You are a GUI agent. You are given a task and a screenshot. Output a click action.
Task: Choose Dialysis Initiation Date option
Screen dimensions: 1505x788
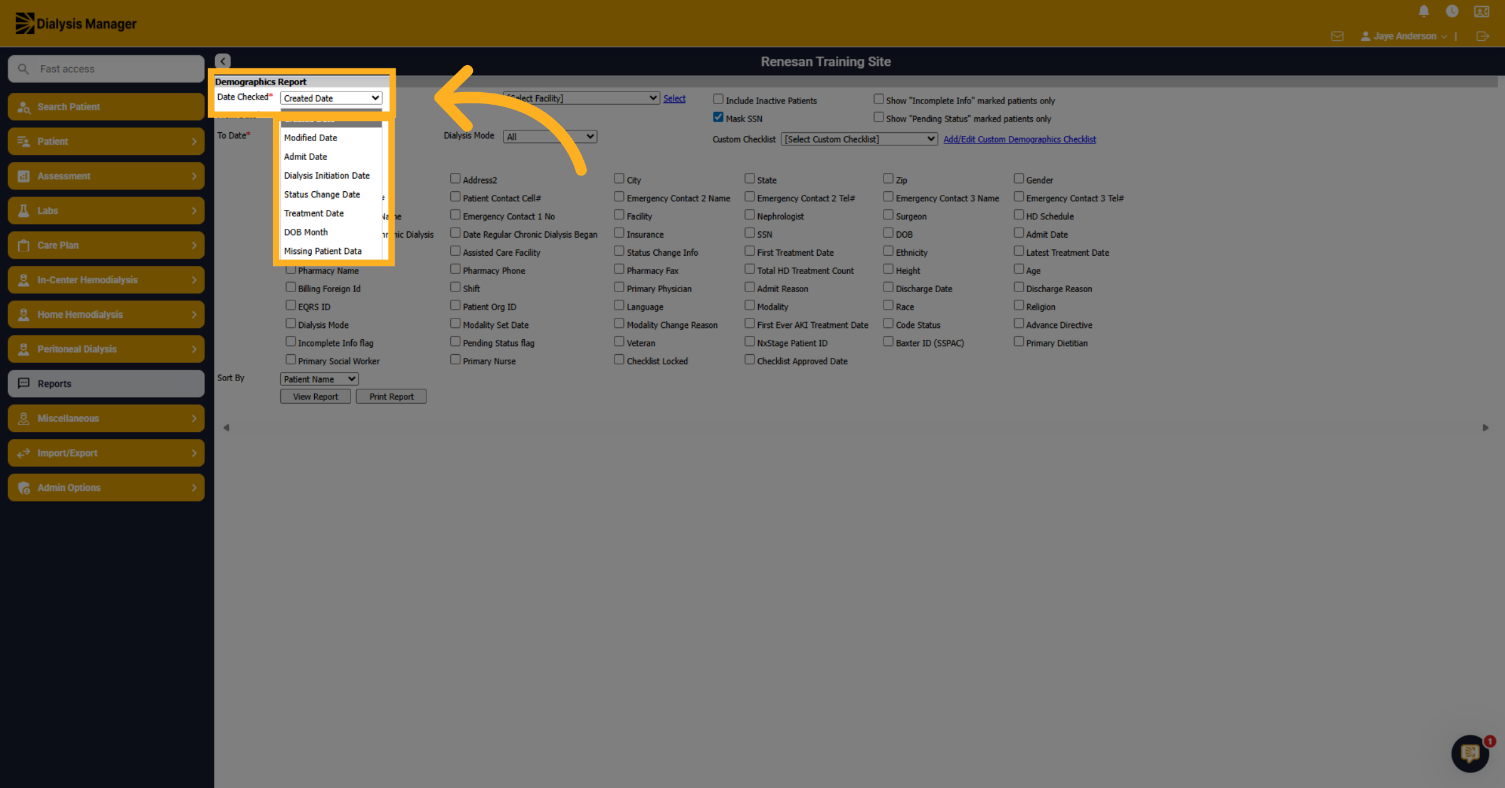coord(330,176)
